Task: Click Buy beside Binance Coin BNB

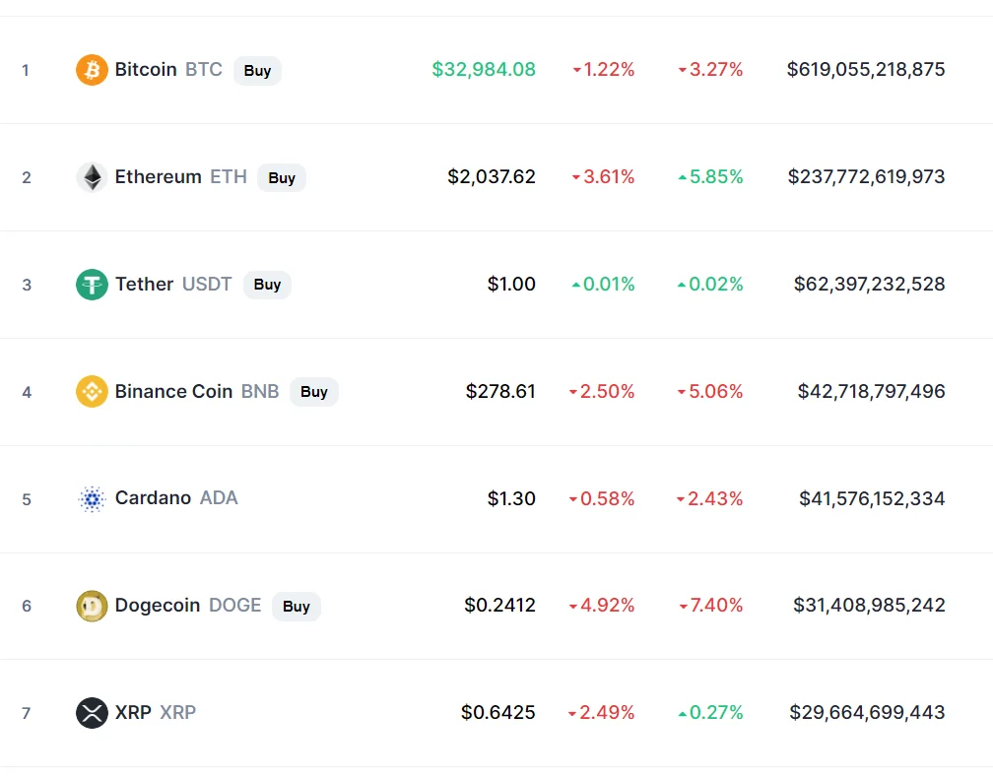Action: point(314,392)
